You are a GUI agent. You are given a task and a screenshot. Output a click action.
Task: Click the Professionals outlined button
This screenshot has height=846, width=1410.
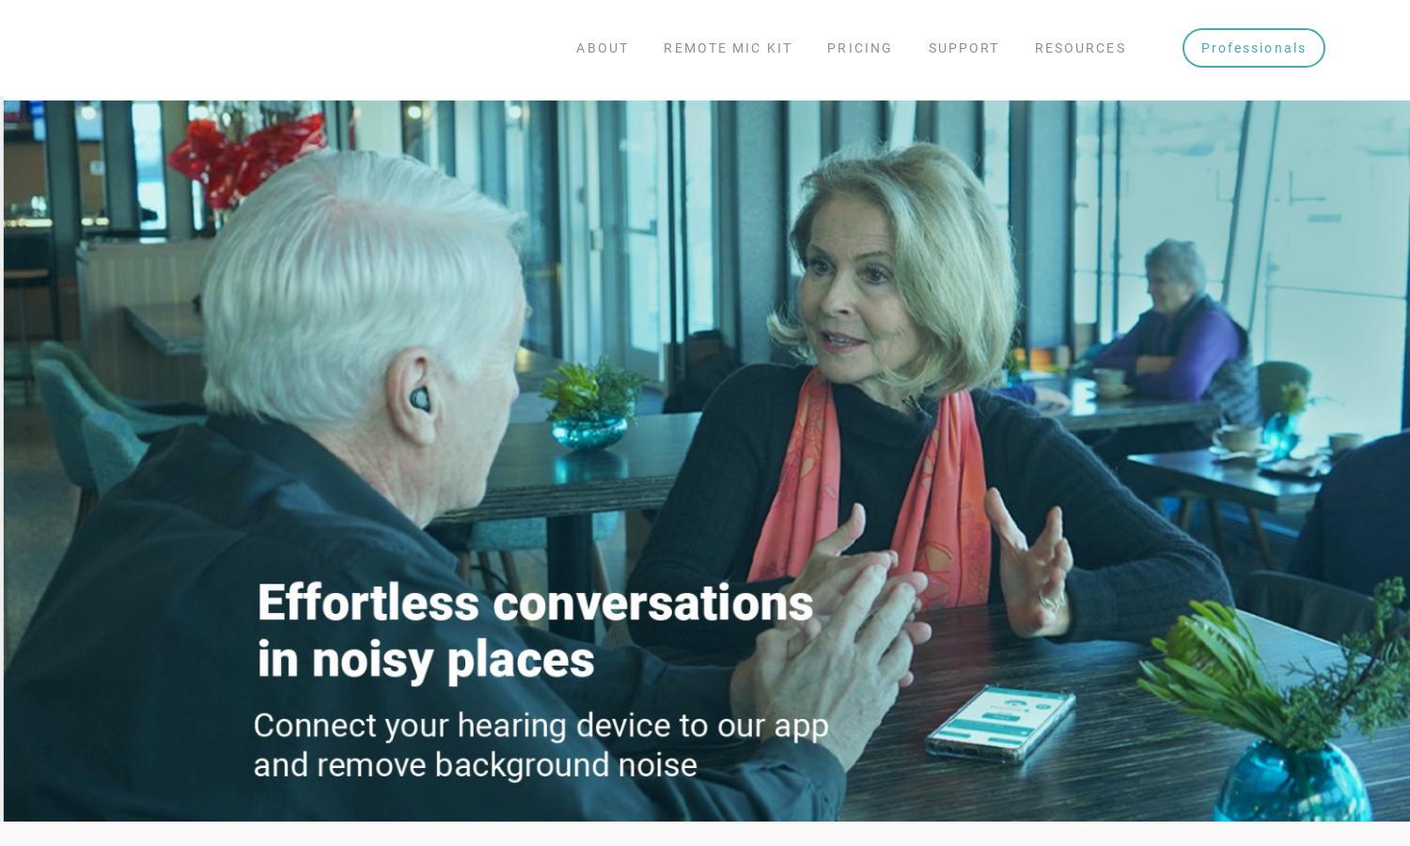(x=1253, y=48)
